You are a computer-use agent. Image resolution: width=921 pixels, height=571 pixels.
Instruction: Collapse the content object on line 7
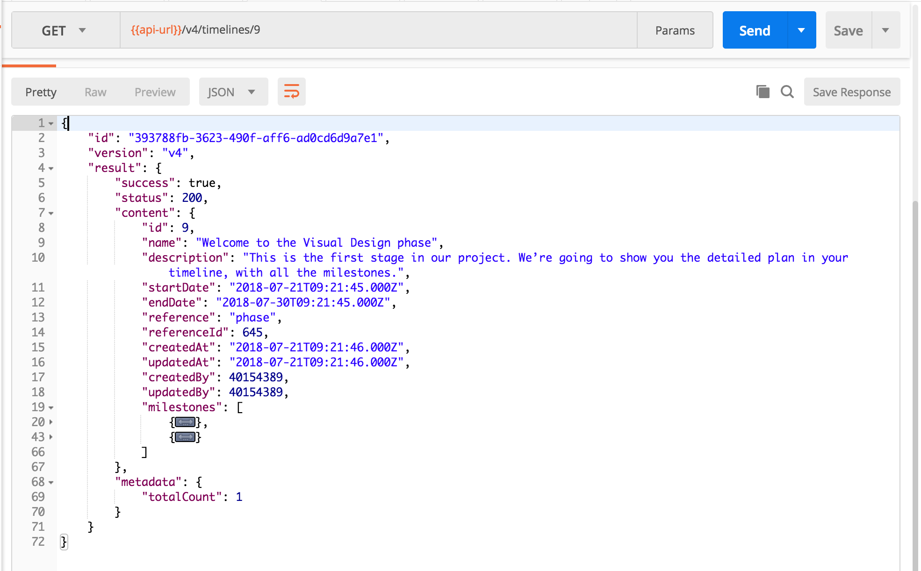click(x=51, y=213)
